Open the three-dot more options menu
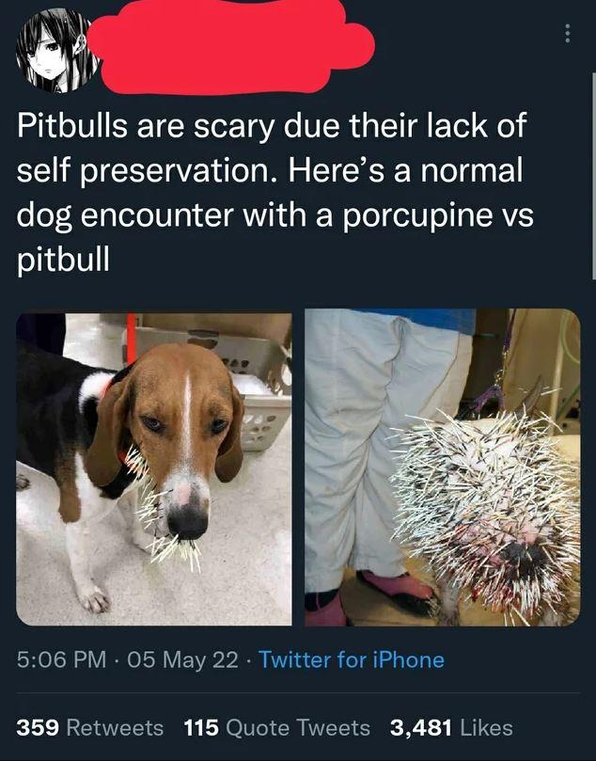596x761 pixels. click(568, 34)
